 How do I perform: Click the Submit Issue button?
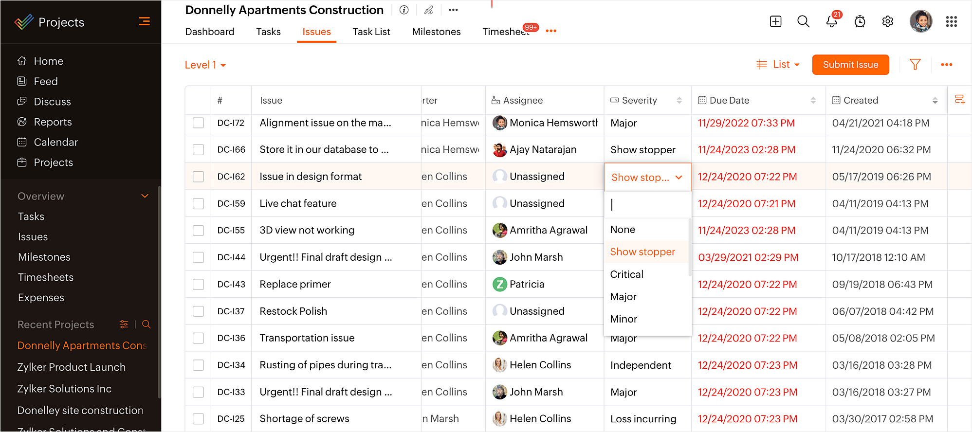click(x=850, y=65)
